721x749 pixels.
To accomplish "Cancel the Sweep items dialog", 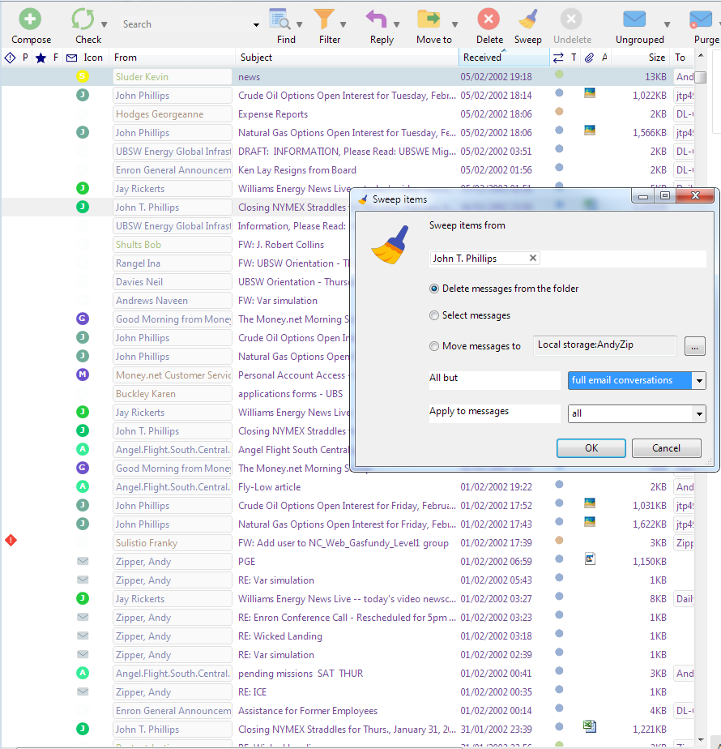I will click(666, 448).
